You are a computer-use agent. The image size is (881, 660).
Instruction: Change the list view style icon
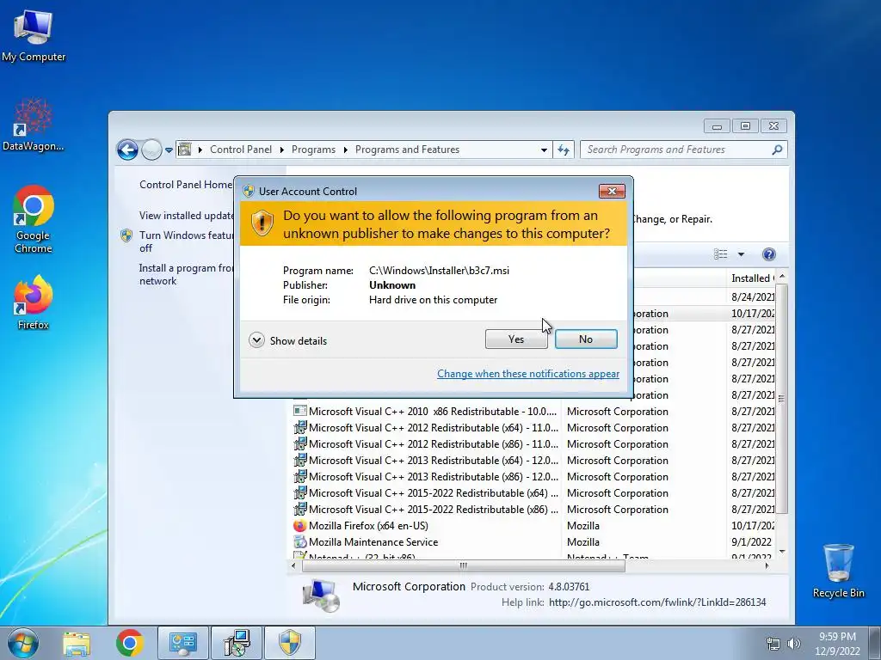721,254
